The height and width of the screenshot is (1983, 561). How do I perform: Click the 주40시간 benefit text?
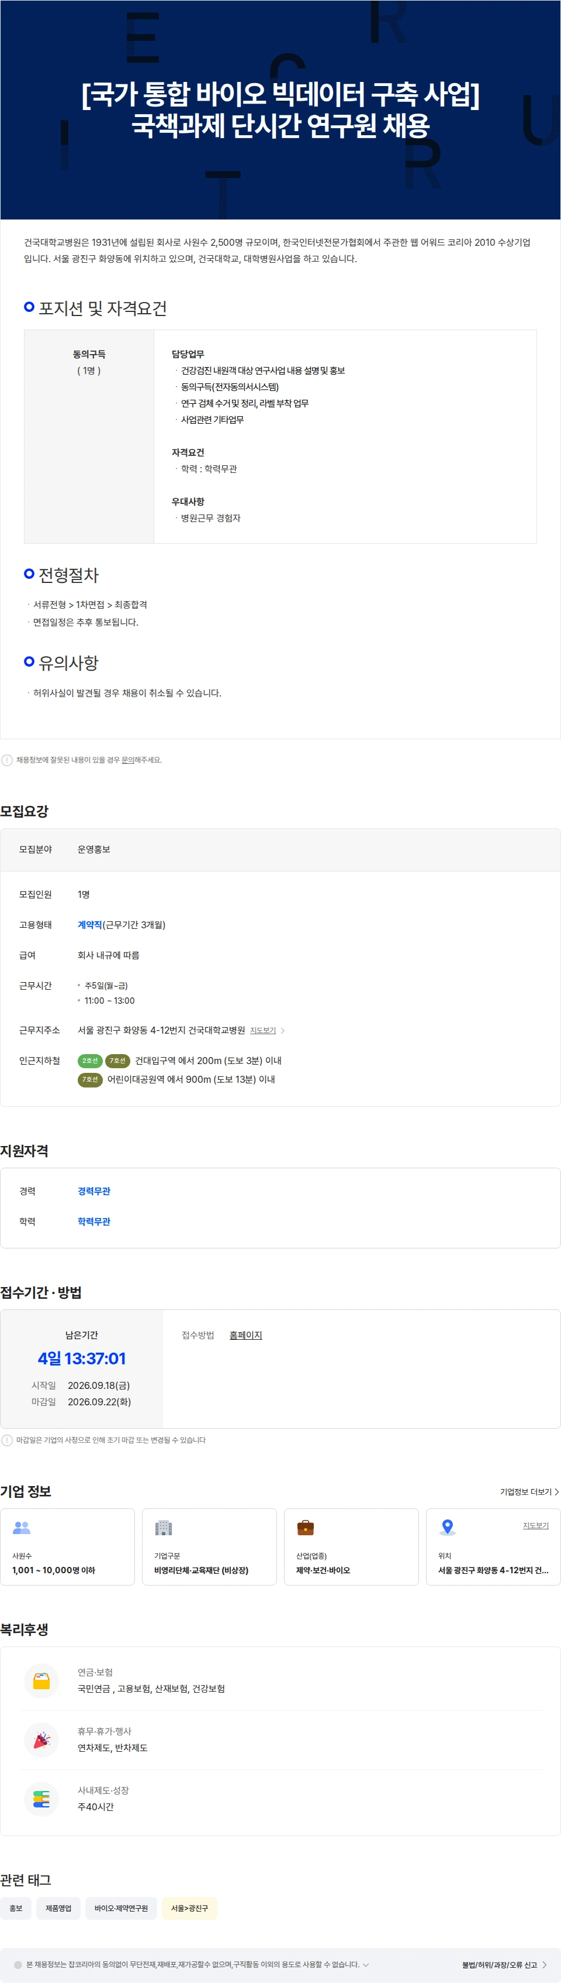(x=95, y=1807)
